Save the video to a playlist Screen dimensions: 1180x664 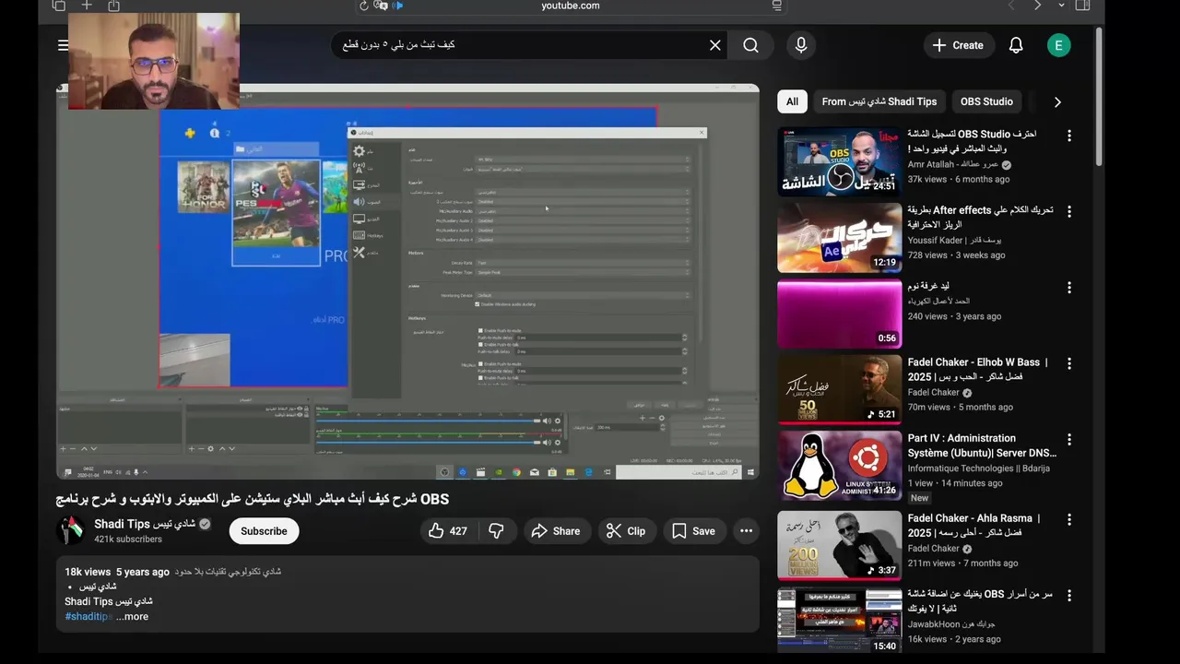pos(693,531)
